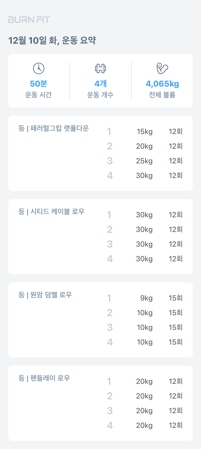Click the clock icon above workout time
Image resolution: width=201 pixels, height=449 pixels.
pos(39,69)
